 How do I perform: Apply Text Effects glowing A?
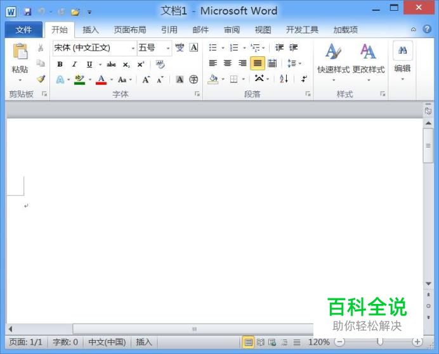click(x=60, y=80)
